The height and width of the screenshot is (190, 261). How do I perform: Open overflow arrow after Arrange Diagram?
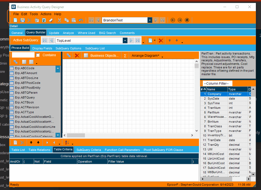click(162, 57)
